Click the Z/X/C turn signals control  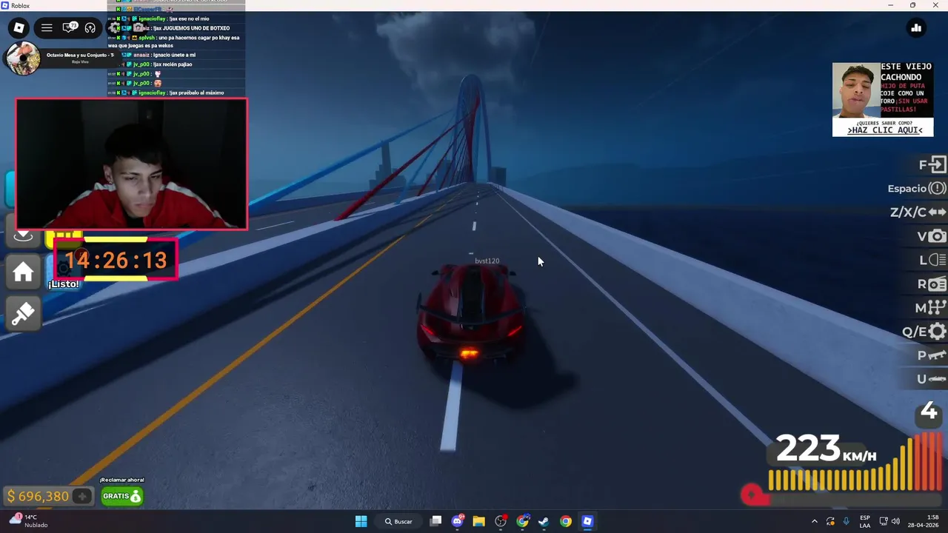(x=918, y=212)
